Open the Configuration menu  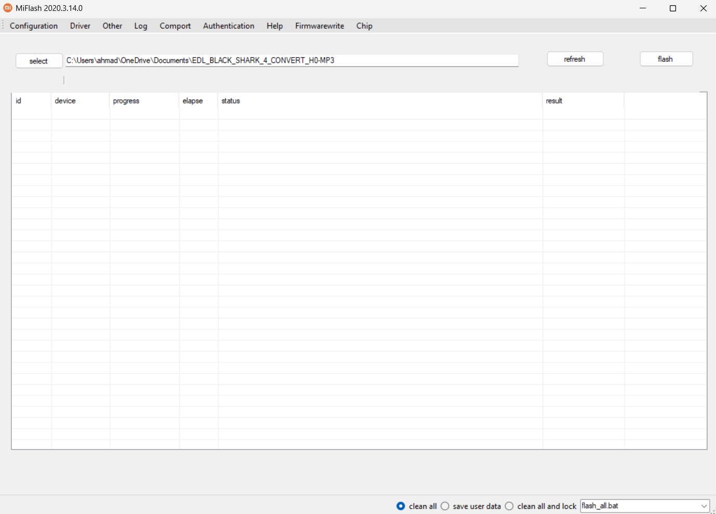tap(34, 26)
